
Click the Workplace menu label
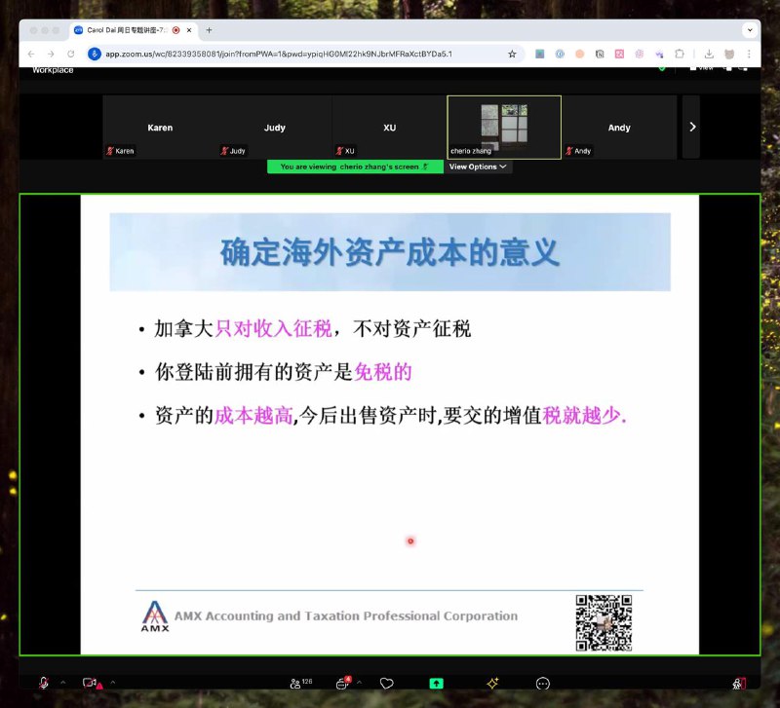pyautogui.click(x=52, y=70)
